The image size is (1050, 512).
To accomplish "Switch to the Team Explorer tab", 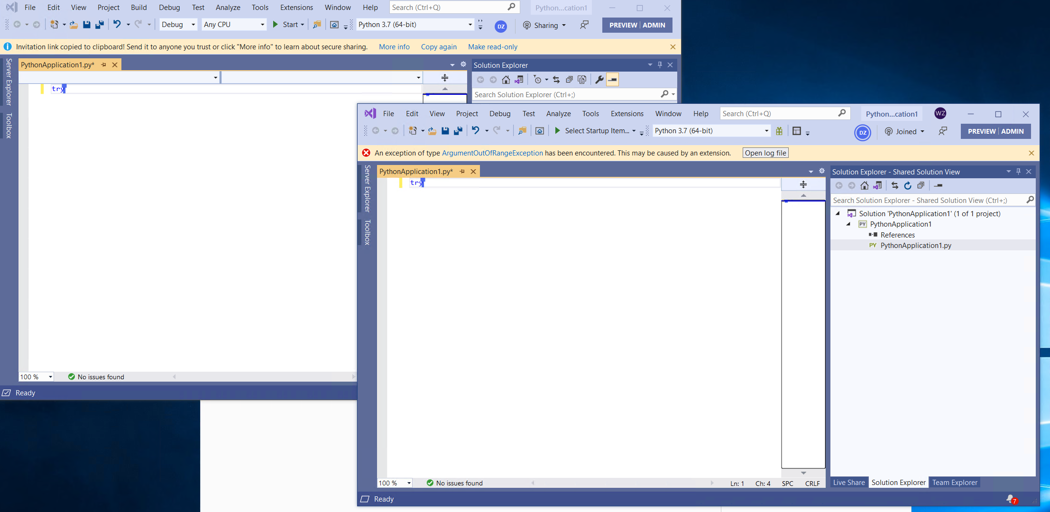I will point(954,482).
